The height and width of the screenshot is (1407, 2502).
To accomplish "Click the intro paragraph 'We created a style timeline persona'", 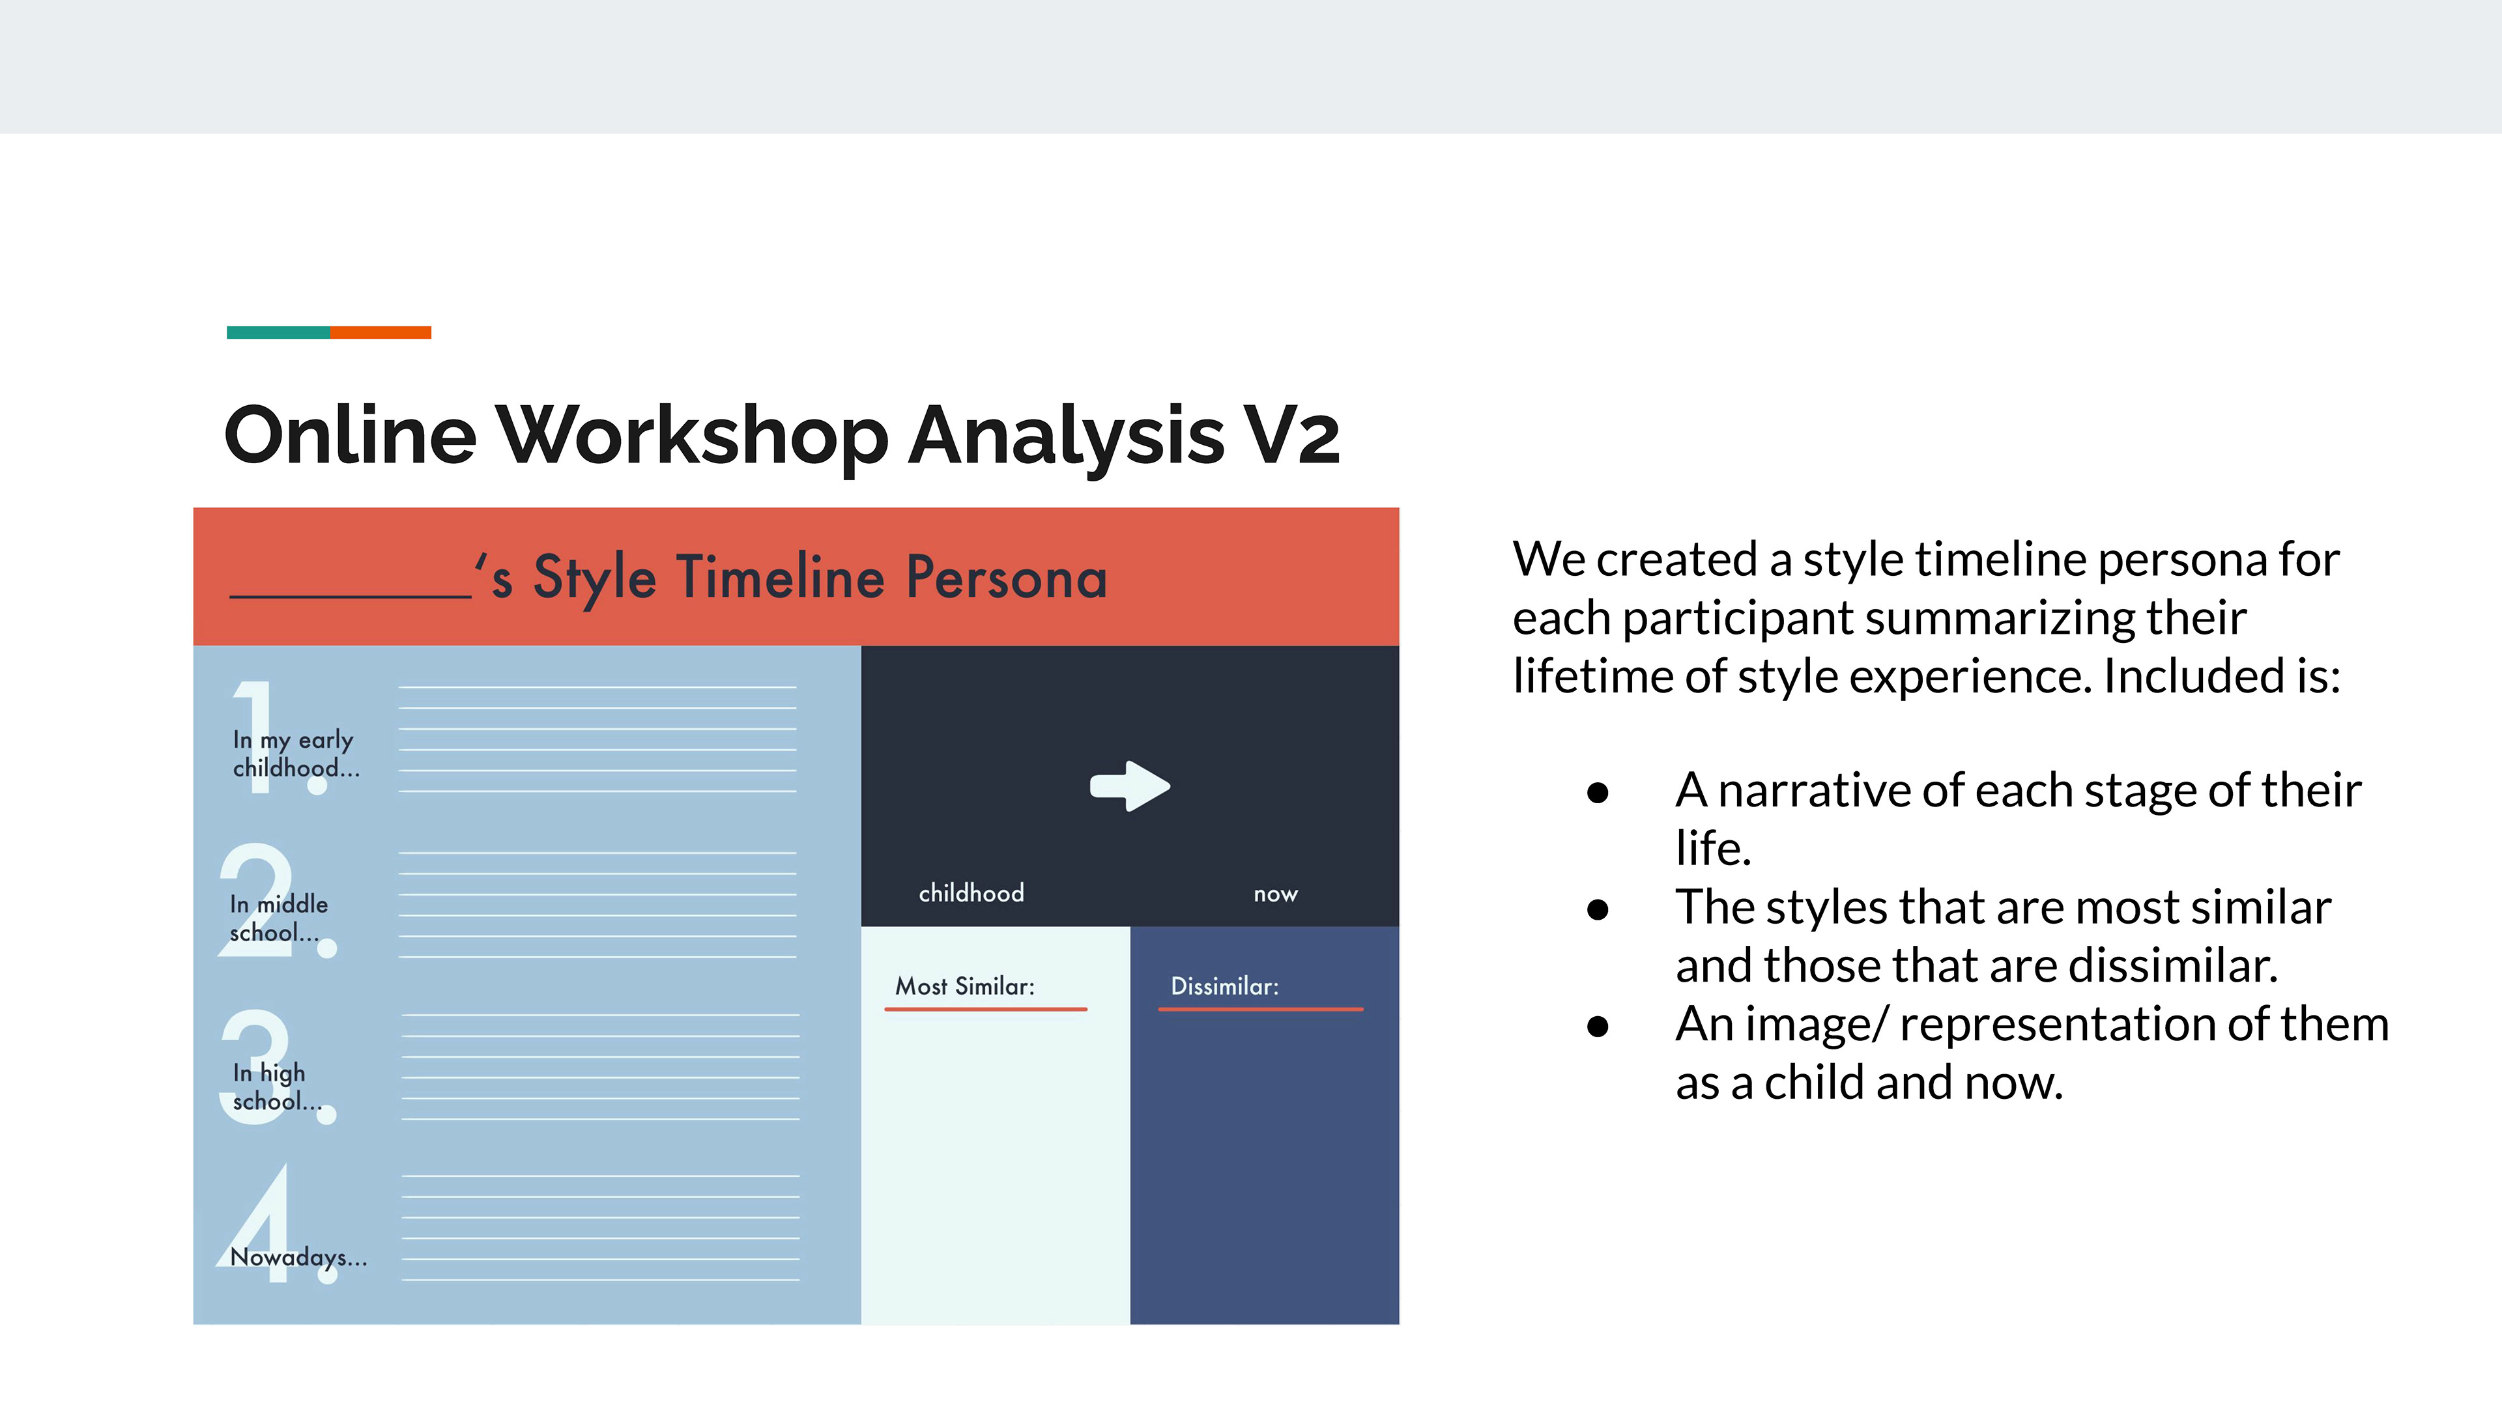I will point(1927,618).
